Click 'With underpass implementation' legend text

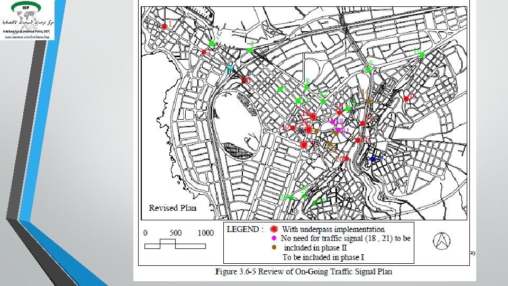point(333,229)
